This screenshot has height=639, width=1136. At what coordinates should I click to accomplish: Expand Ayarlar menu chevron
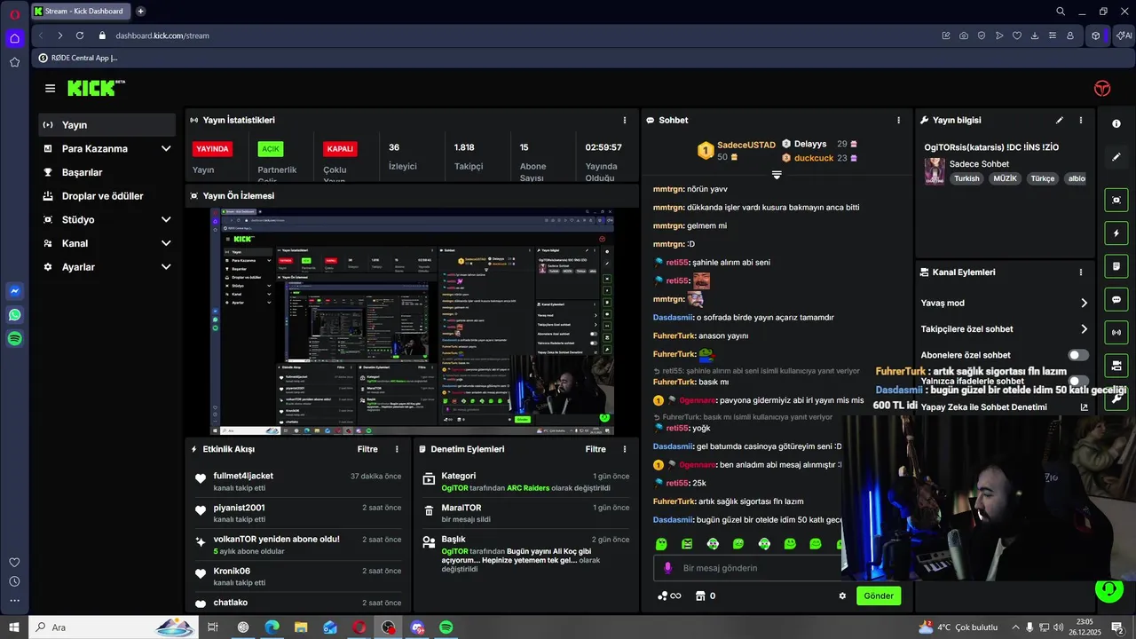click(x=166, y=267)
